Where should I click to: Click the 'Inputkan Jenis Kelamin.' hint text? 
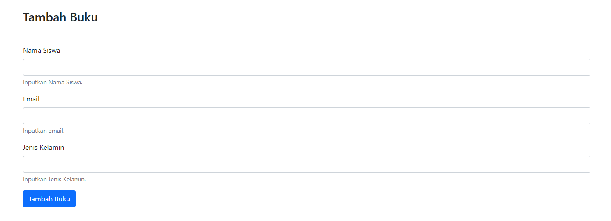tap(54, 179)
